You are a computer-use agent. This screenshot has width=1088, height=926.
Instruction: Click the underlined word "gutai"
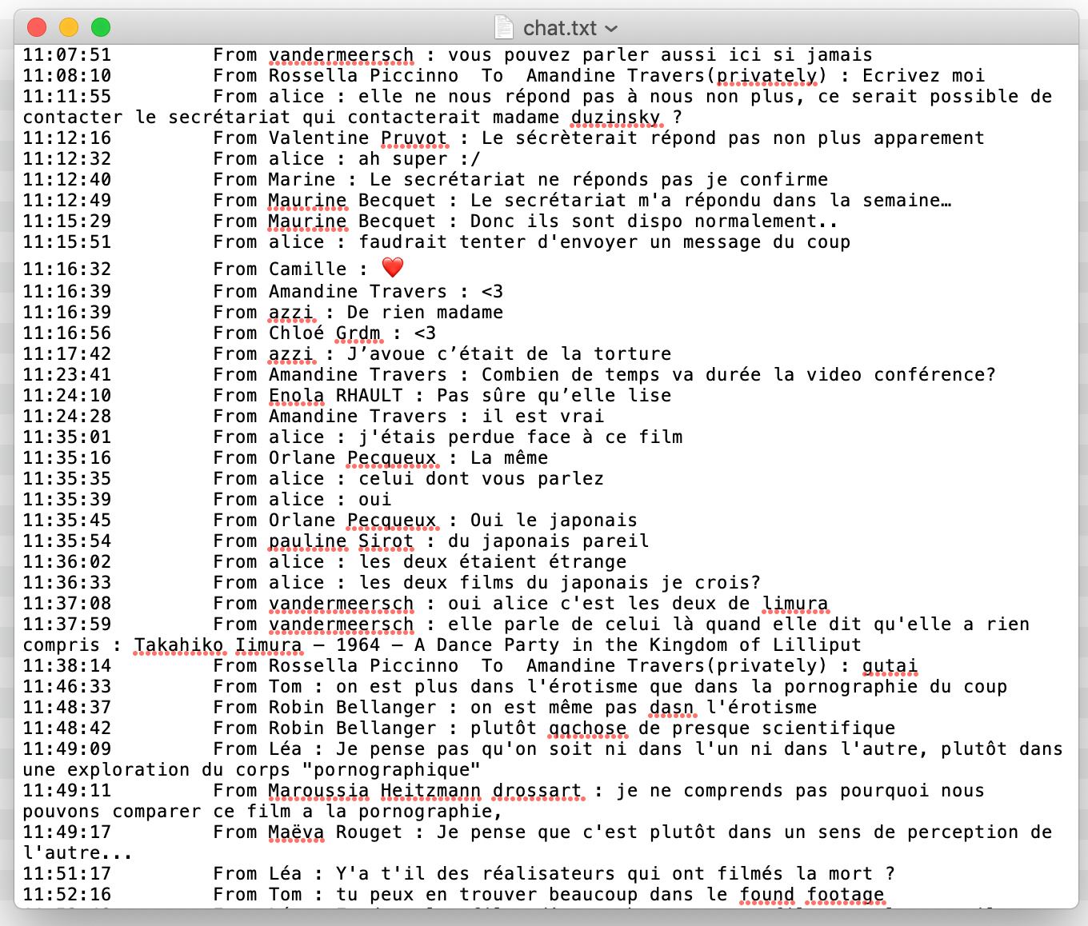point(890,666)
